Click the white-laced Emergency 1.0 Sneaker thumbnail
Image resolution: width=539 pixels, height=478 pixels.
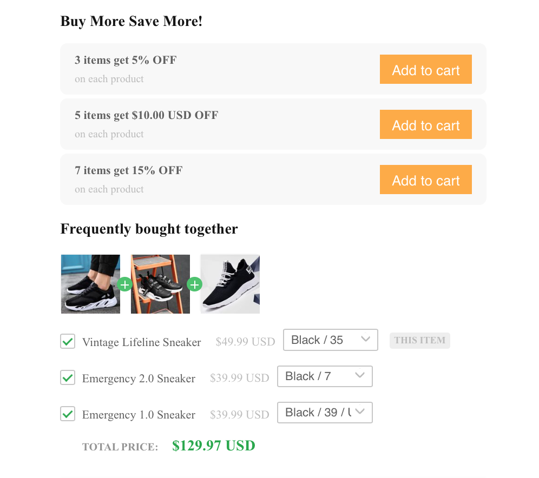[x=229, y=284]
